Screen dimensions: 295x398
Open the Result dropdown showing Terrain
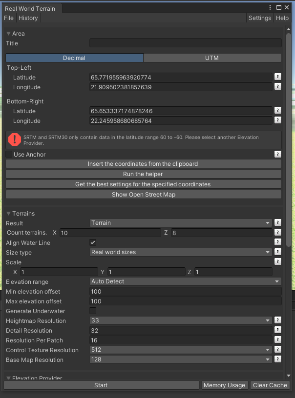pos(181,223)
